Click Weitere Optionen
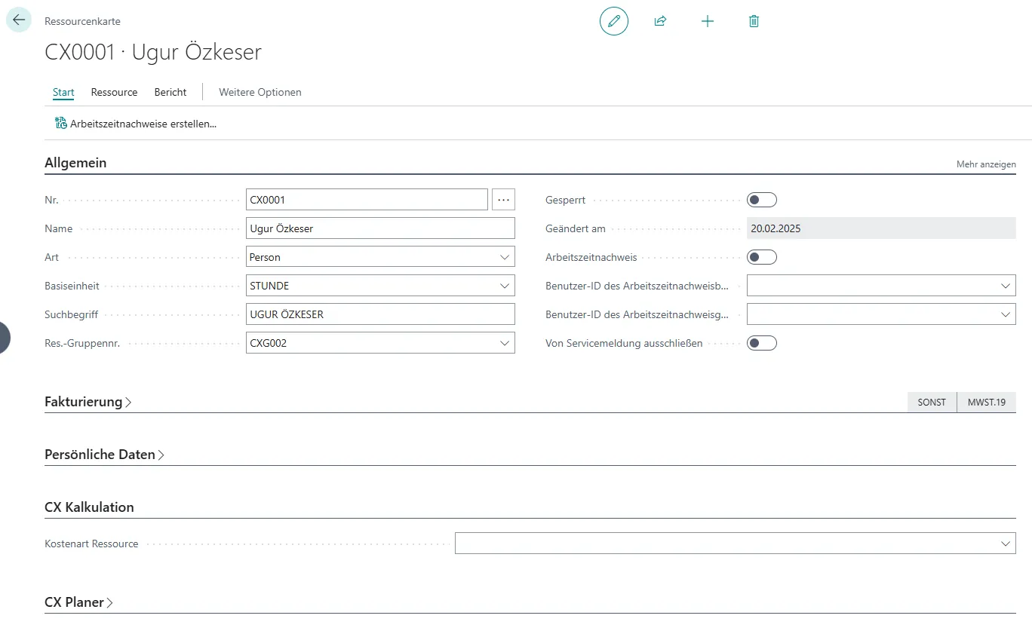Viewport: 1032px width, 640px height. click(x=260, y=92)
